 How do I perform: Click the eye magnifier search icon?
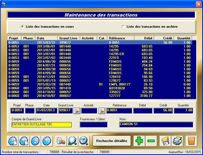[84, 141]
